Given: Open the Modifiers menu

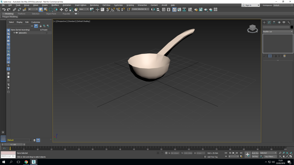Looking at the screenshot, I should click(x=55, y=5).
